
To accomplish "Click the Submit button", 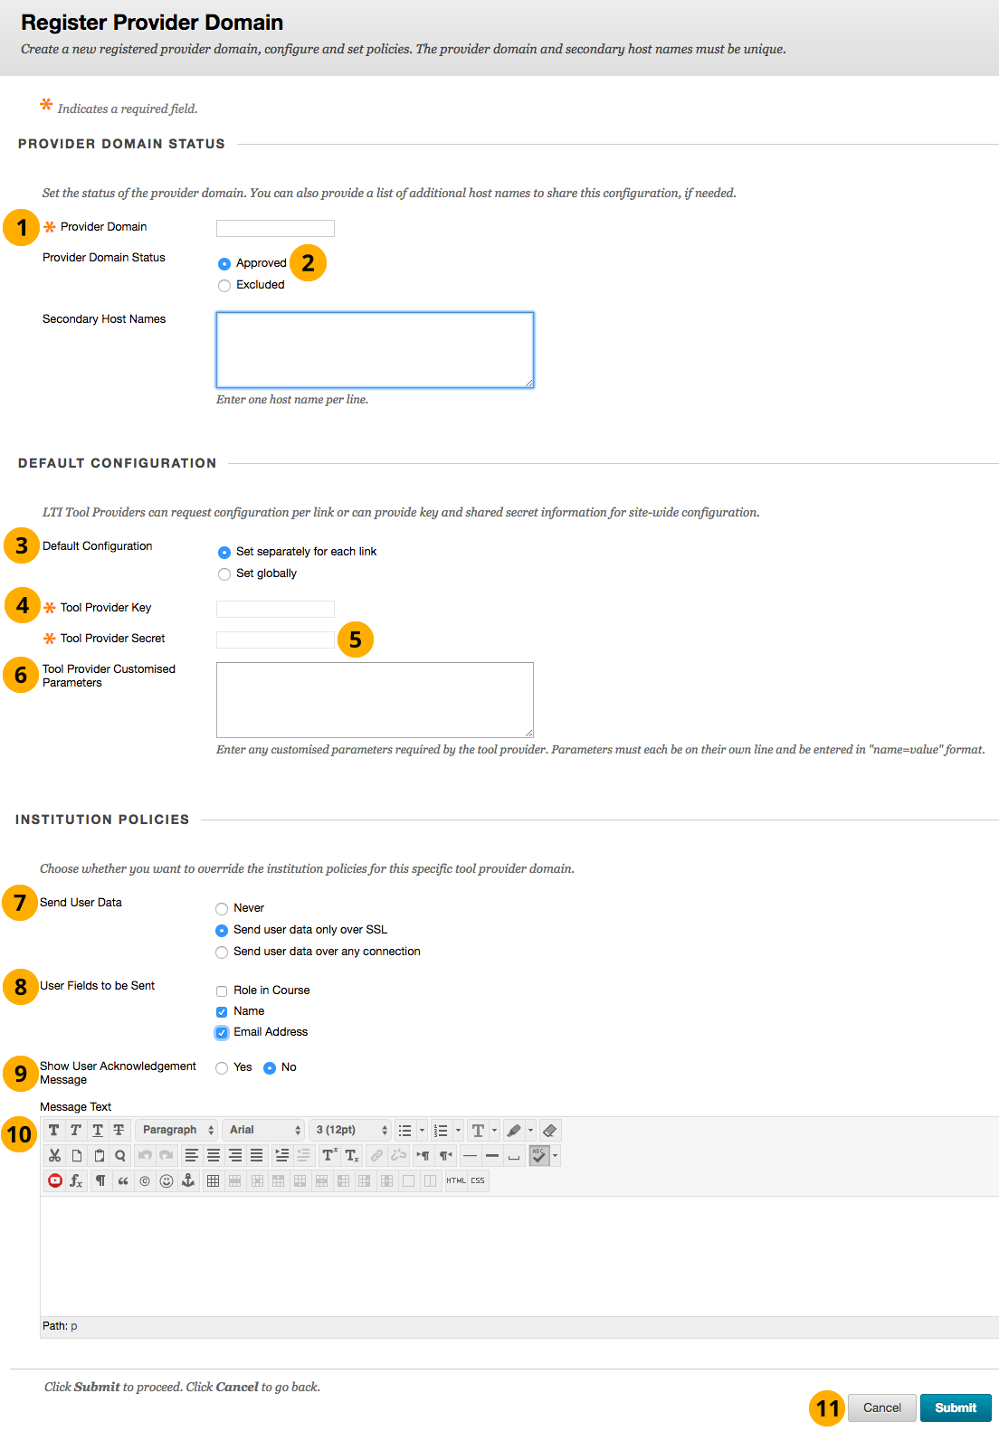I will (x=956, y=1407).
